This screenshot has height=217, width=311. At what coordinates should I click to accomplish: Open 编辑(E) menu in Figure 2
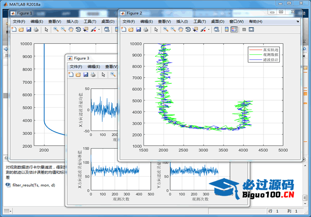coord(147,21)
